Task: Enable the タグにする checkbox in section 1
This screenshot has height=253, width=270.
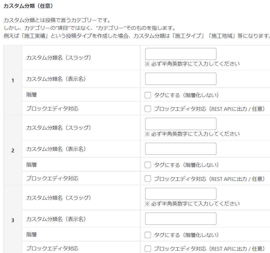Action: pos(148,95)
